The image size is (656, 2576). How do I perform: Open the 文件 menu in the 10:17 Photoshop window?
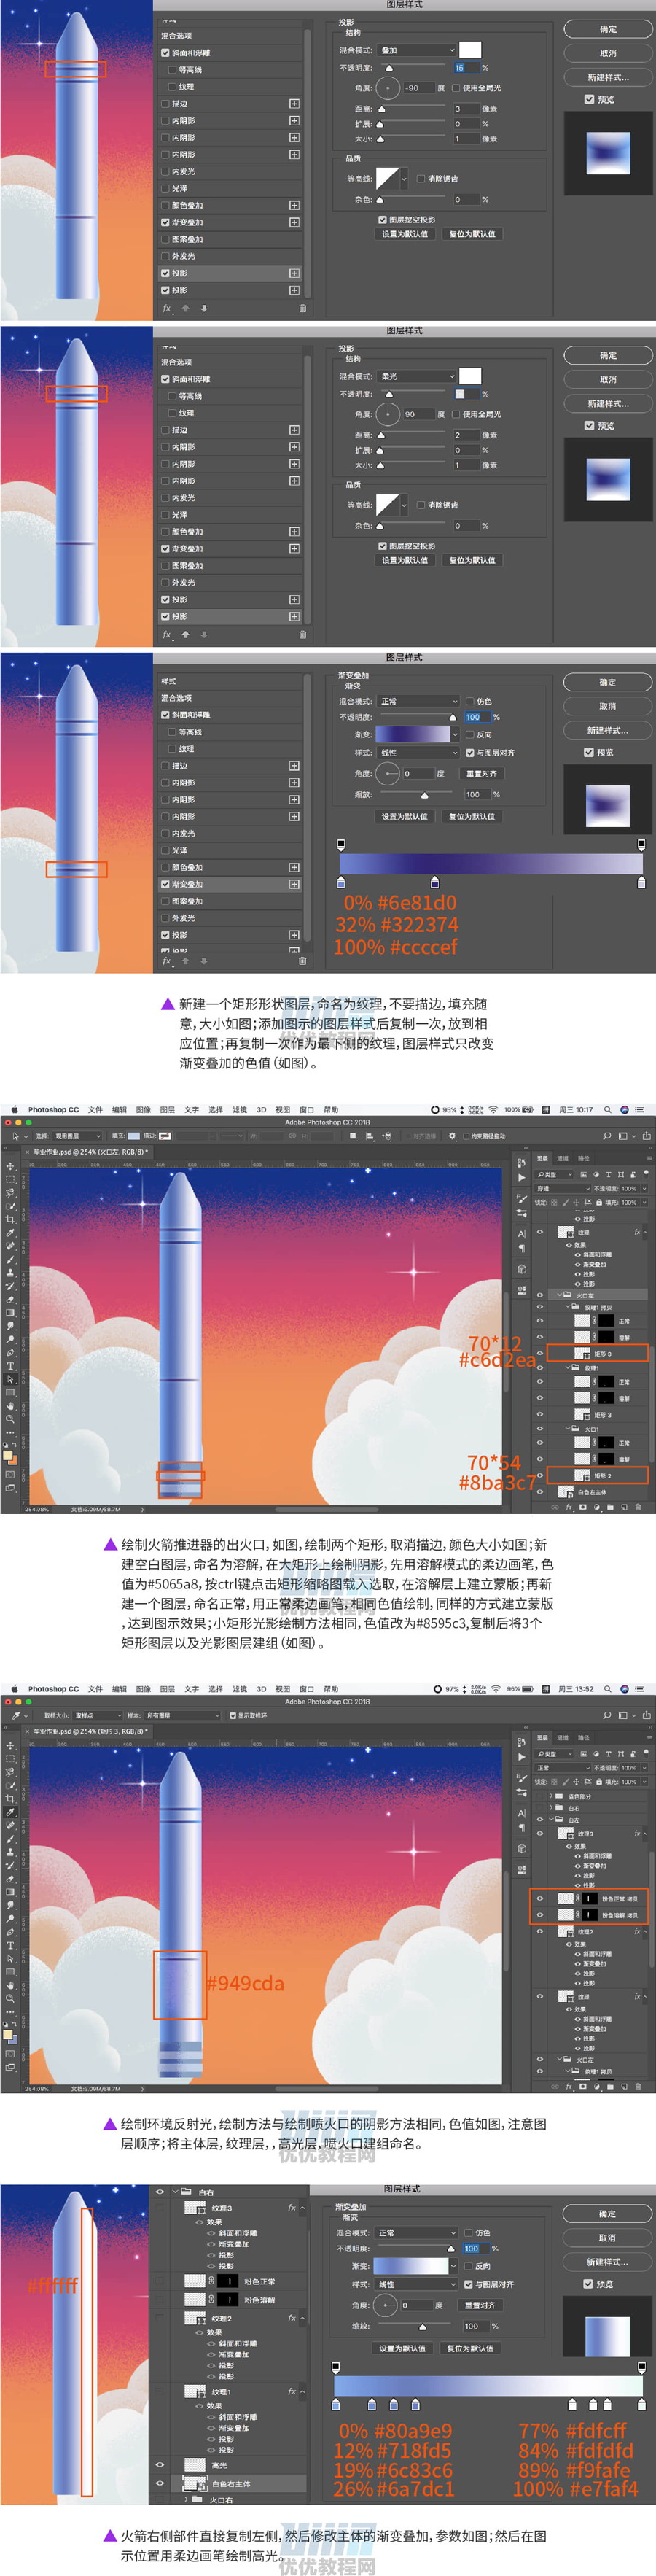pyautogui.click(x=95, y=1109)
